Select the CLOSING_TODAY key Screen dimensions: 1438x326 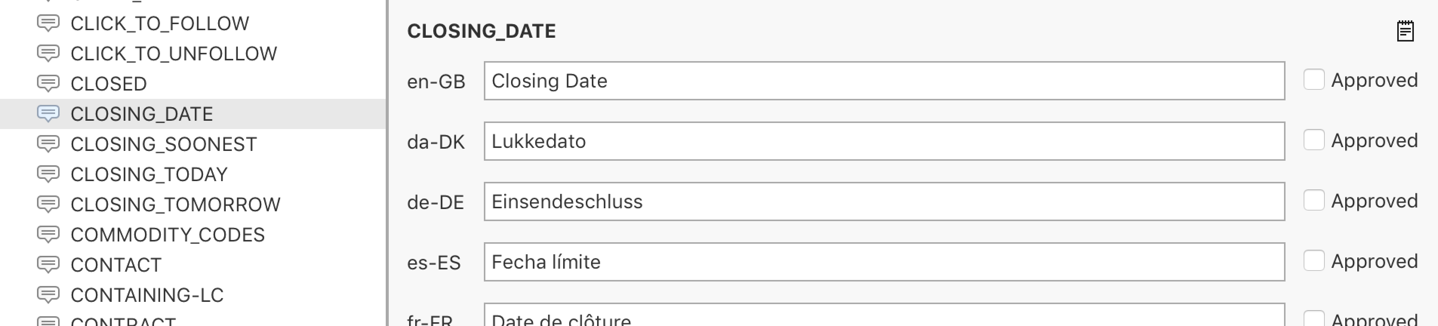coord(149,174)
